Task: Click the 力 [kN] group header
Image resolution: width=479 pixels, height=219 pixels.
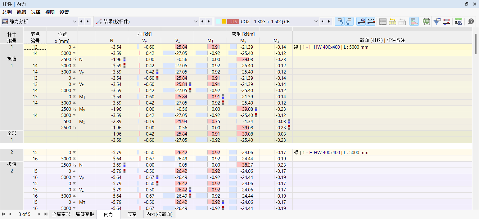Action: point(144,34)
